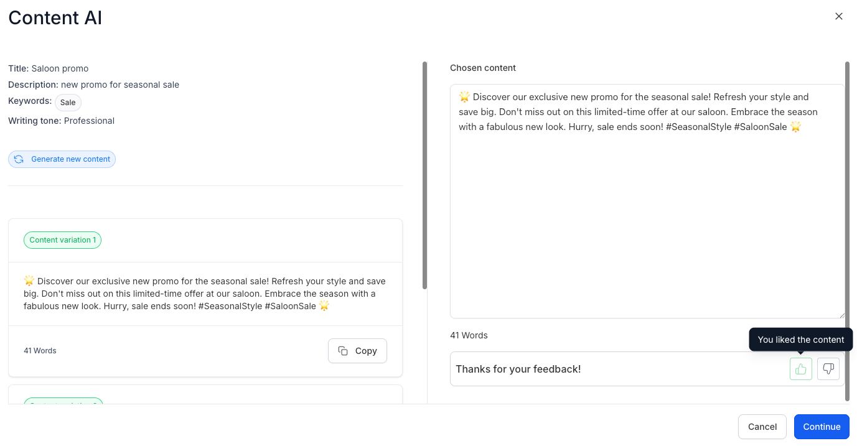This screenshot has width=857, height=446.
Task: Click the right panel vertical scrollbar
Action: click(x=847, y=230)
